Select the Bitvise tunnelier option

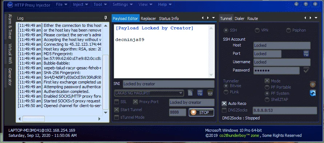point(226,86)
